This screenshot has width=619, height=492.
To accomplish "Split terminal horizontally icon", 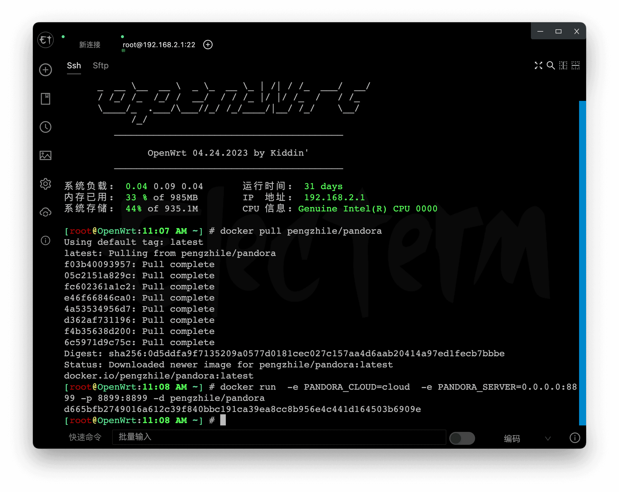I will (x=575, y=65).
